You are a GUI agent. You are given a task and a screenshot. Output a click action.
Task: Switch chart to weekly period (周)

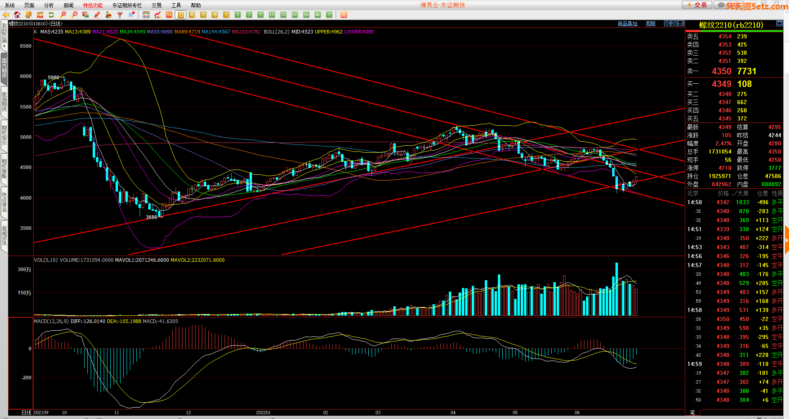[192, 15]
